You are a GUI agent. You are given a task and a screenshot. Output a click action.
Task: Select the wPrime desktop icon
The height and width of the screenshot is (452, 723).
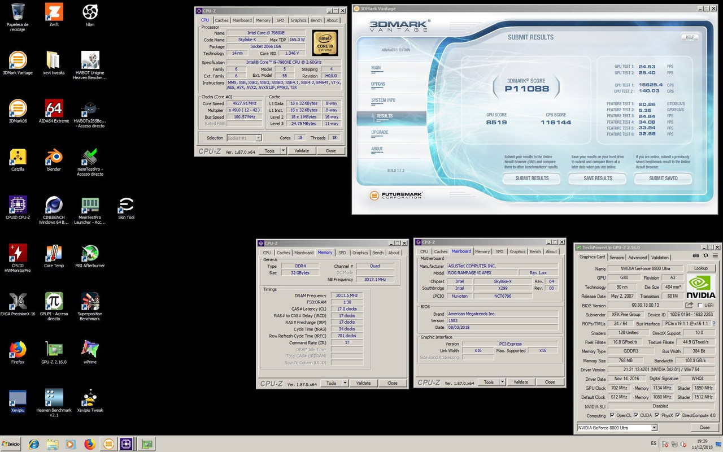pyautogui.click(x=90, y=349)
